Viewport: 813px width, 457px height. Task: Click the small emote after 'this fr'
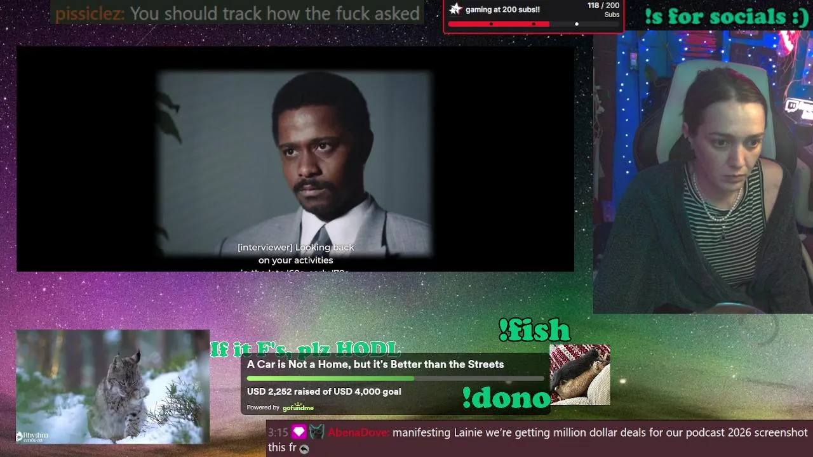tap(304, 449)
